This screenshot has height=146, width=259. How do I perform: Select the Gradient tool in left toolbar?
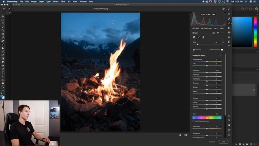[3, 58]
